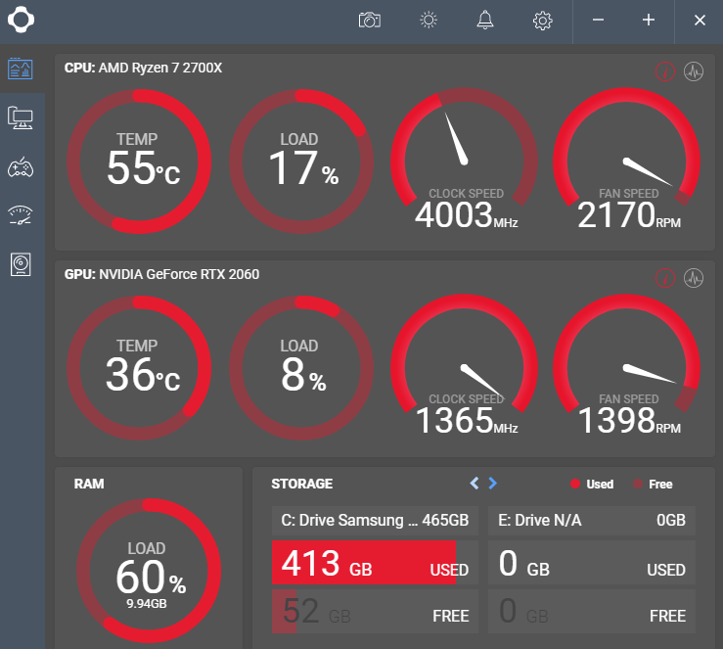Toggle brightness mode with the sun icon
The width and height of the screenshot is (723, 649).
click(429, 21)
